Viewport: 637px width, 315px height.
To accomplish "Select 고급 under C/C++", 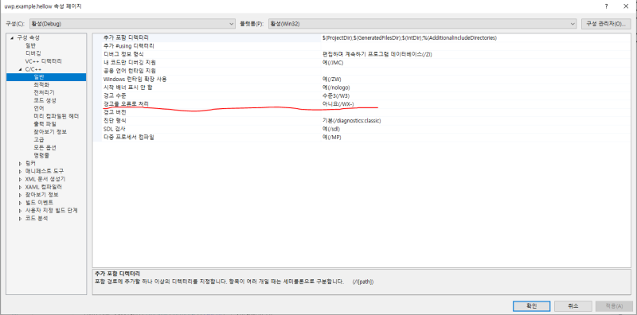I will (x=38, y=140).
